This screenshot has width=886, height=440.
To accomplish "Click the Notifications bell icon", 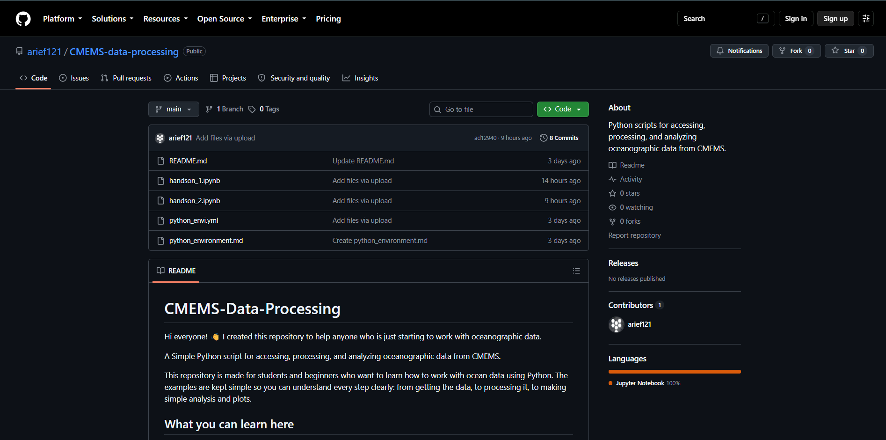I will 720,51.
